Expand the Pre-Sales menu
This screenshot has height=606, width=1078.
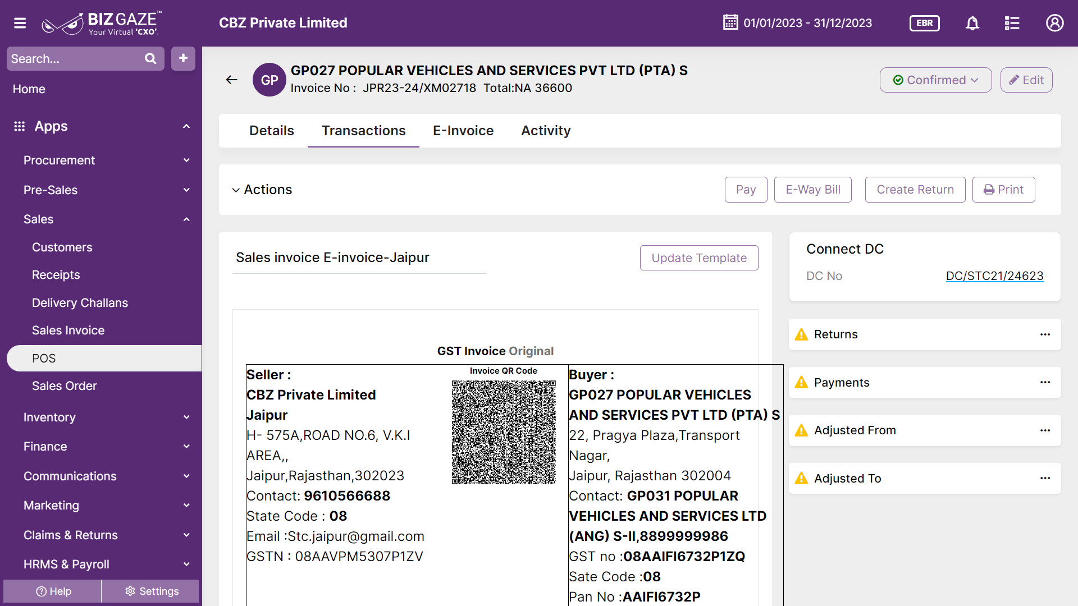point(186,190)
